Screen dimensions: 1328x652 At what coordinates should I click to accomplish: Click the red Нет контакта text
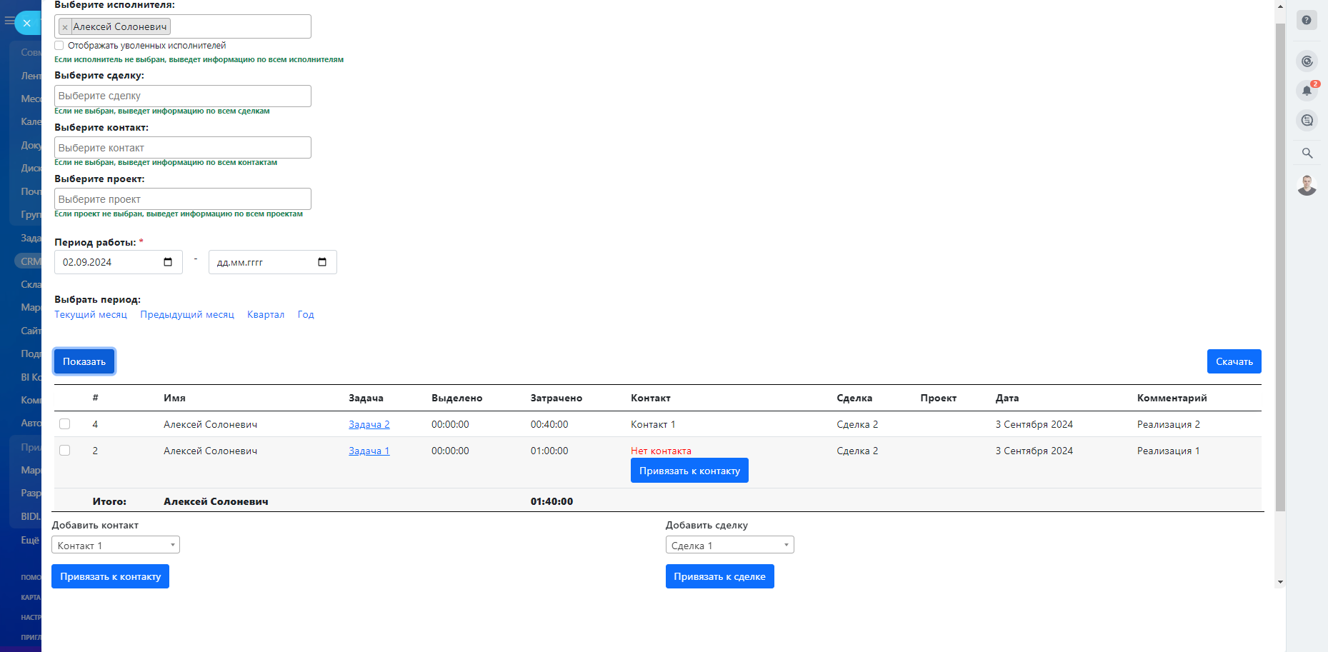point(661,451)
